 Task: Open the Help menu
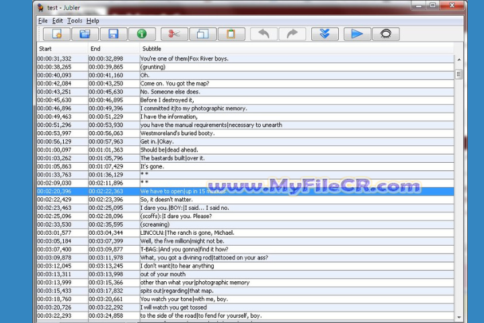coord(93,21)
